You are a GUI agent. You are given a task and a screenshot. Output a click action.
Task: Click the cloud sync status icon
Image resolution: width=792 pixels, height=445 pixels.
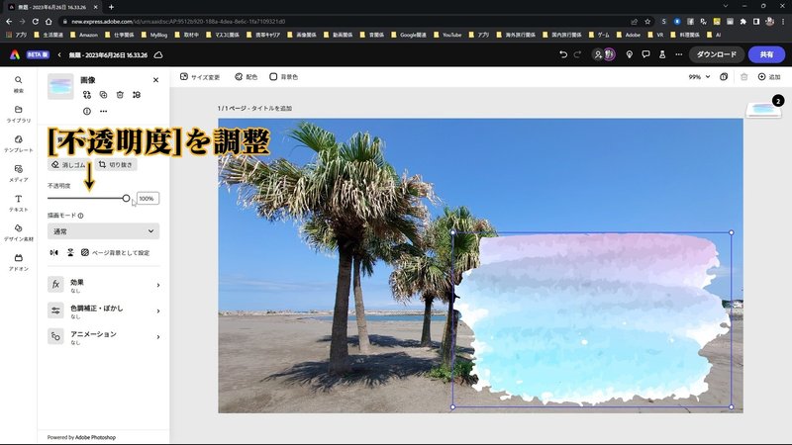coord(158,54)
